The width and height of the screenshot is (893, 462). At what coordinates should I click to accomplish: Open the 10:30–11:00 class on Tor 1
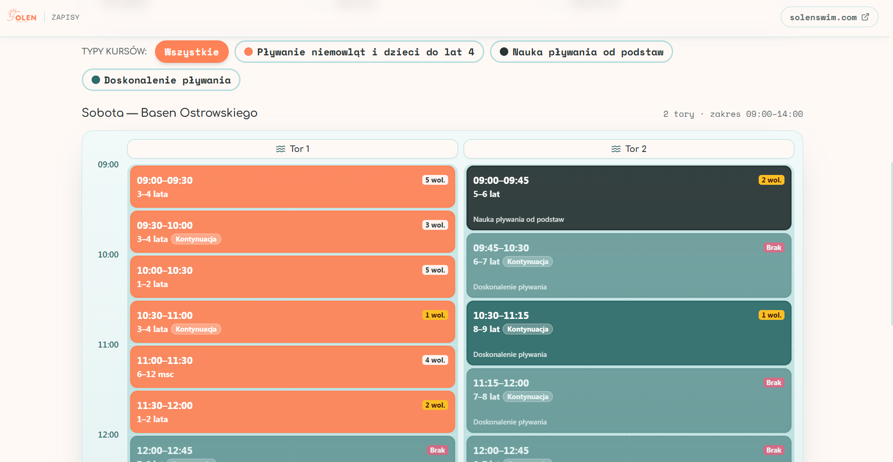[x=293, y=321]
